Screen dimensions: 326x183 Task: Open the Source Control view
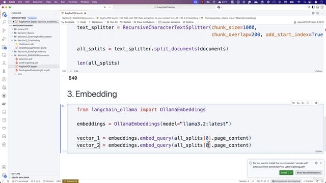coord(4,30)
